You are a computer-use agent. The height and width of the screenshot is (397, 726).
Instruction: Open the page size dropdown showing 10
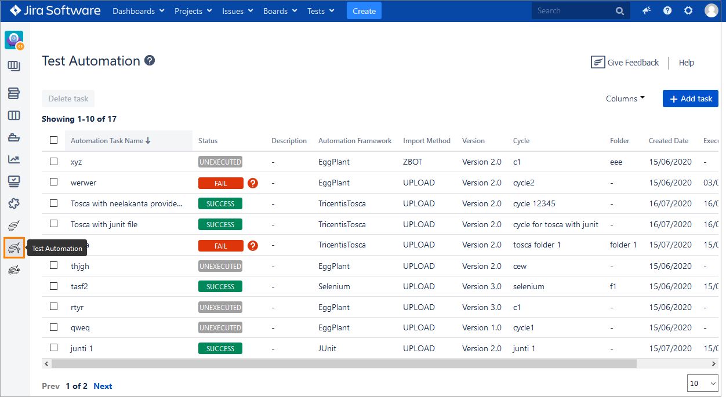[702, 383]
